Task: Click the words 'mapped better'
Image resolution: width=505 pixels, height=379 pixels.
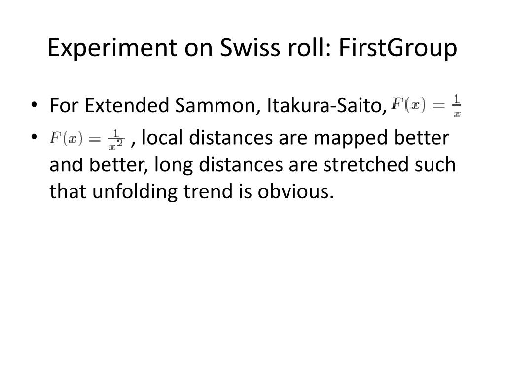Action: 381,138
